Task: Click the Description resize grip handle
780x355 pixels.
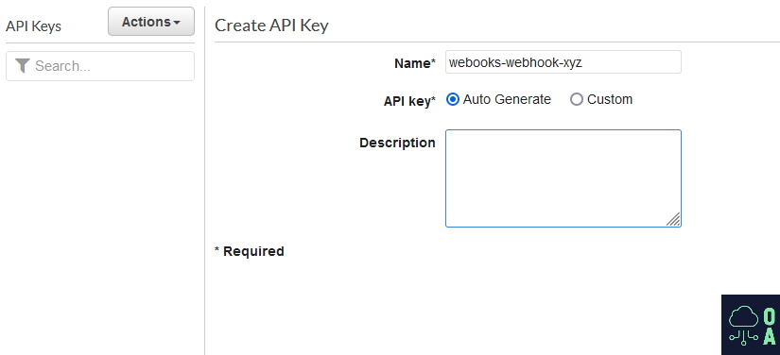Action: click(673, 219)
